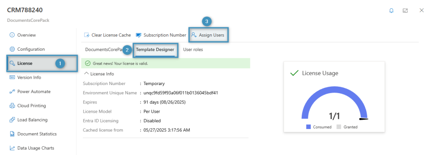The width and height of the screenshot is (431, 155).
Task: Click the Overview info icon
Action: point(12,35)
